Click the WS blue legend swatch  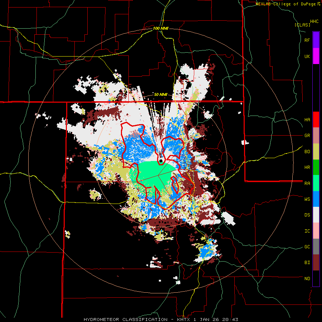(316, 199)
